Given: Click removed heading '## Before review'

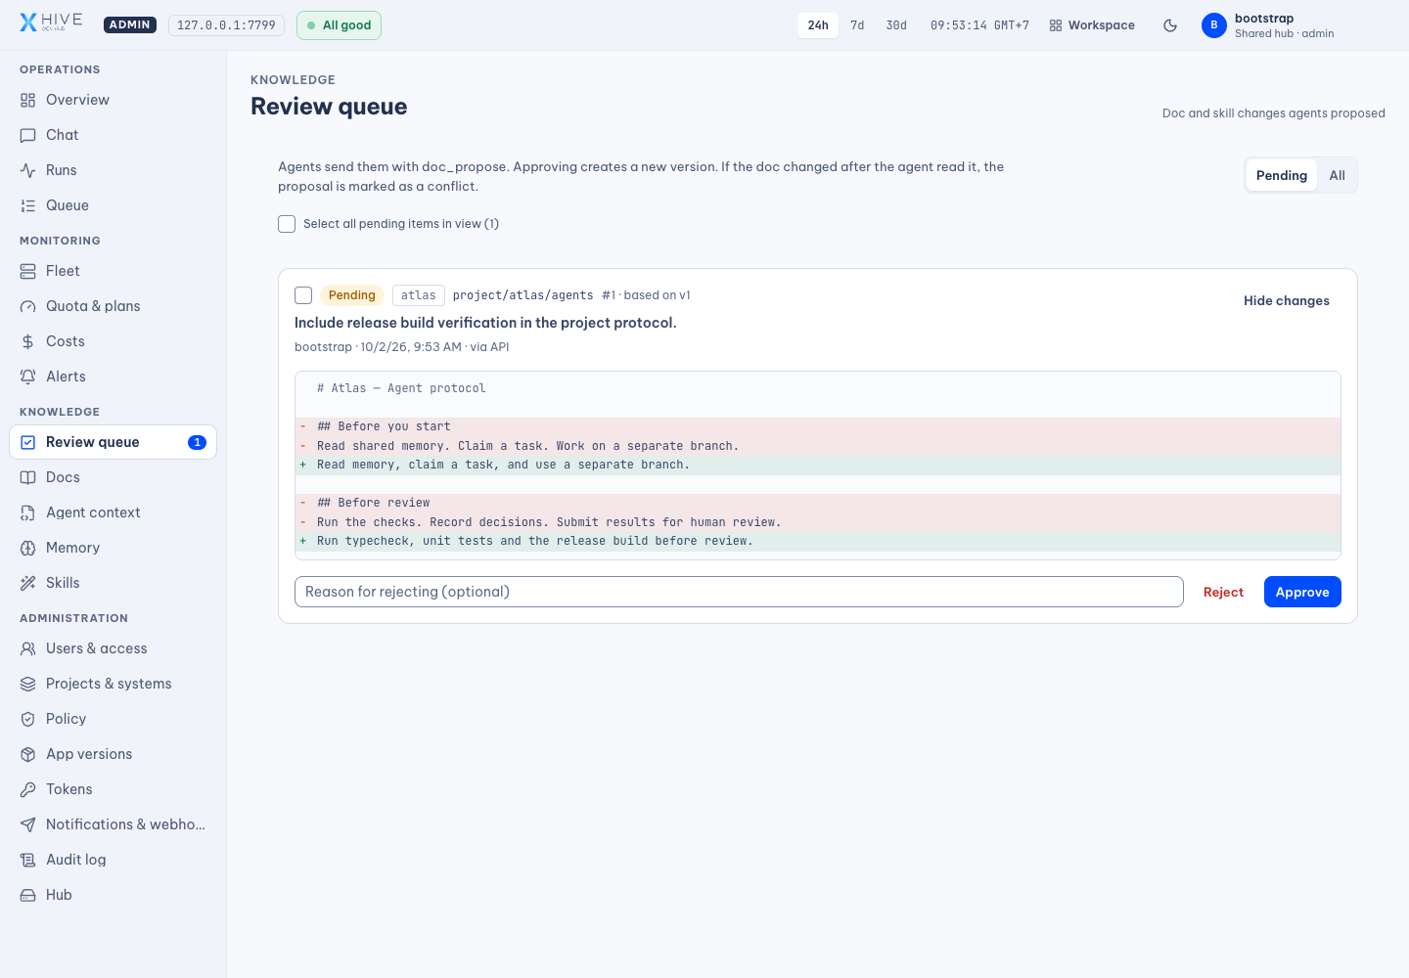Looking at the screenshot, I should click(818, 503).
